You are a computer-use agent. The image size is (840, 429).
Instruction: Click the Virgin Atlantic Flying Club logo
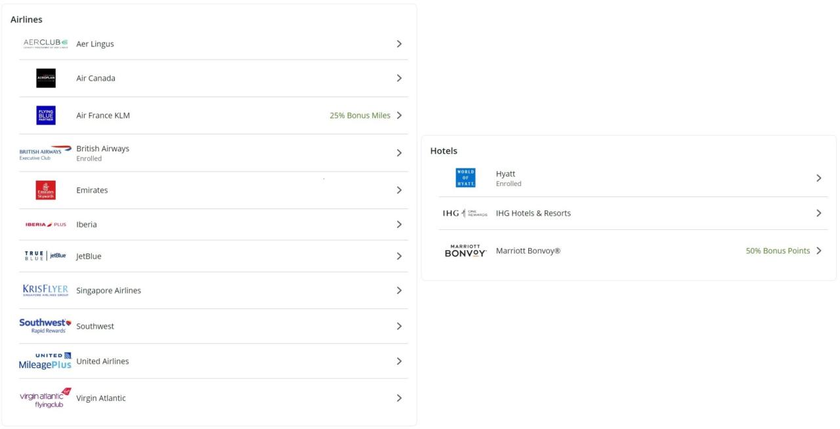coord(45,398)
